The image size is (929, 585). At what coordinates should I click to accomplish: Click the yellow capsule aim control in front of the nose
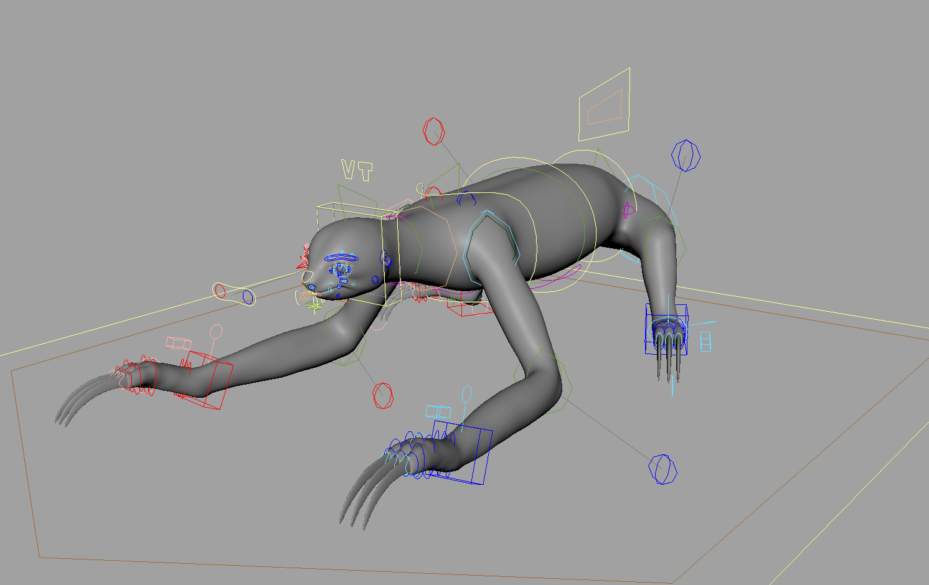[234, 294]
